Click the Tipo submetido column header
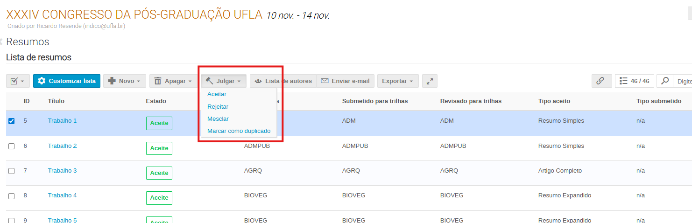The height and width of the screenshot is (223, 692). coord(659,101)
